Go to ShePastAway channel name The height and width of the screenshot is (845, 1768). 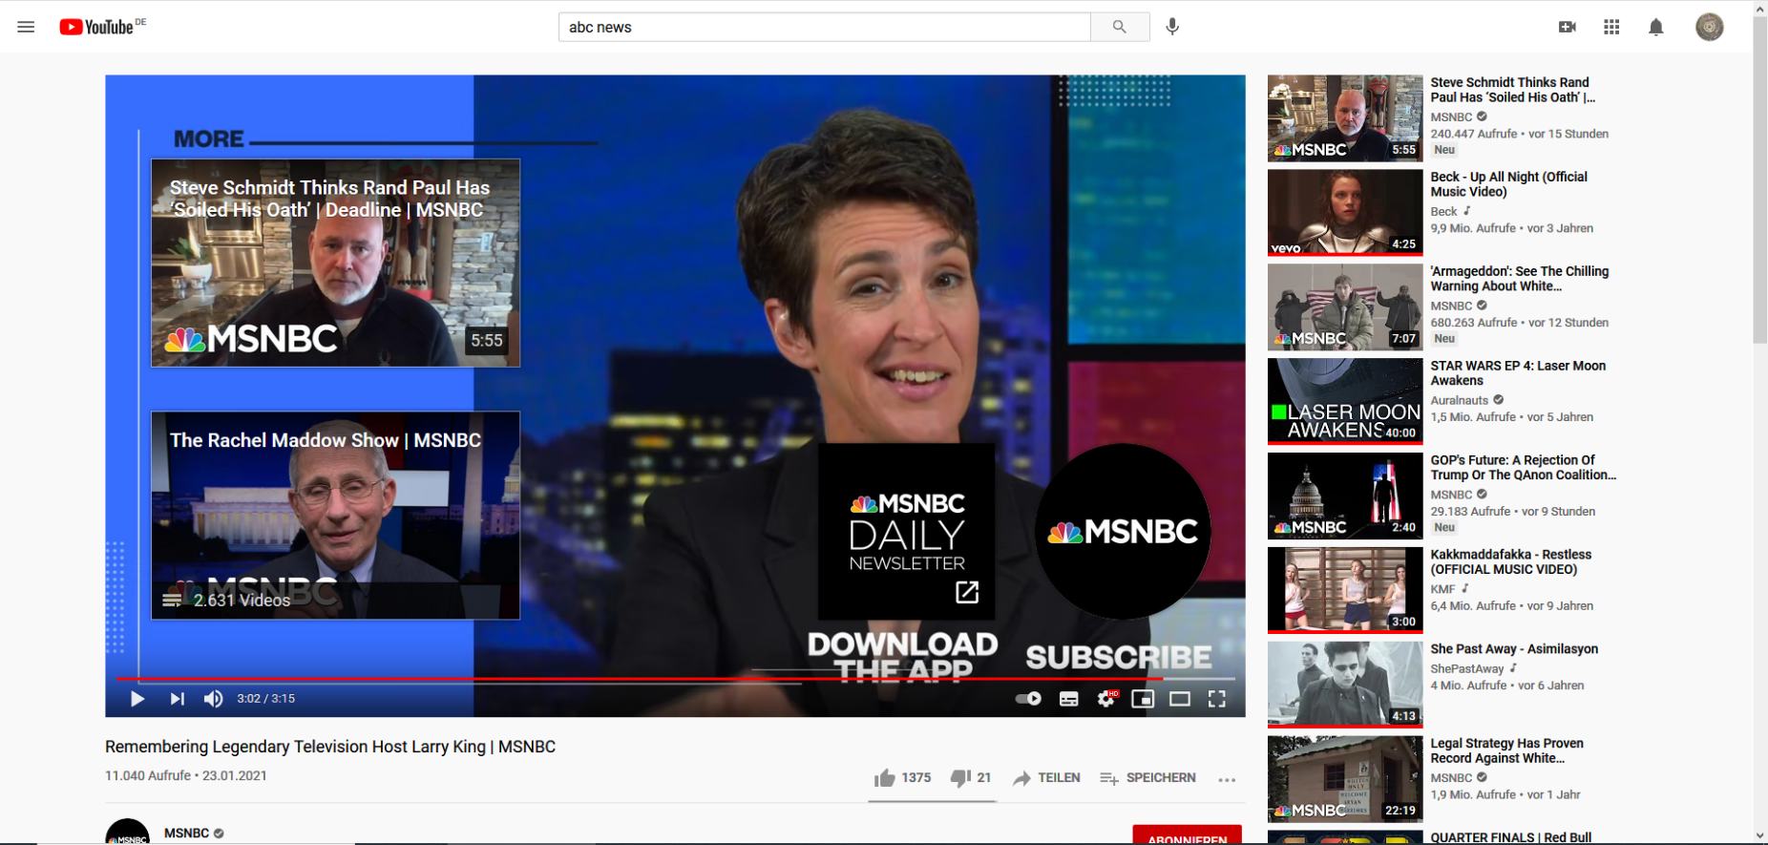[x=1466, y=668]
